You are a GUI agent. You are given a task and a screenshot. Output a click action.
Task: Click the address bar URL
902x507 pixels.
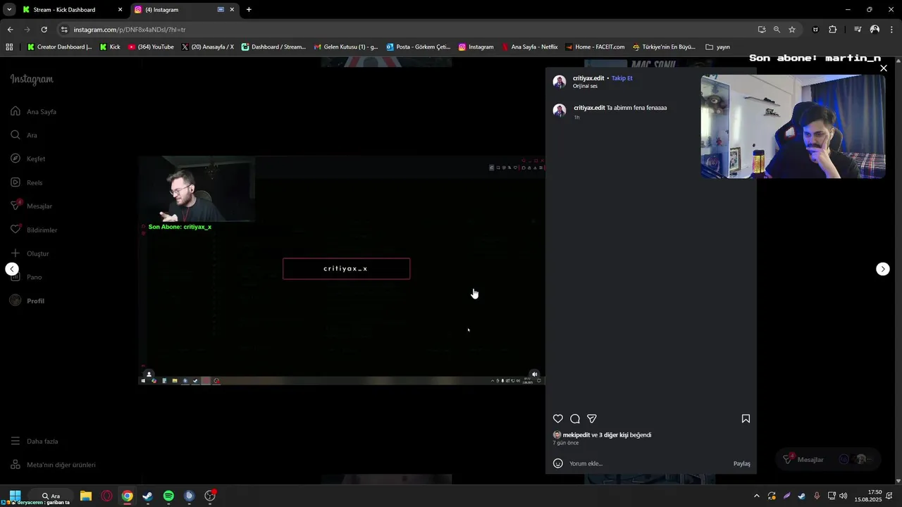pos(130,30)
